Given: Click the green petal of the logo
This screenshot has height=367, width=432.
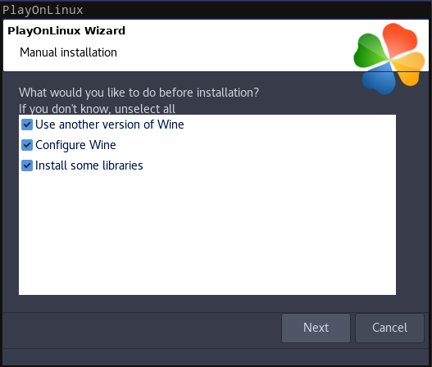Looking at the screenshot, I should pos(370,51).
